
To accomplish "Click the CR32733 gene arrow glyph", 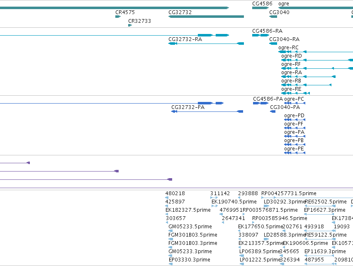I will pos(130,25).
